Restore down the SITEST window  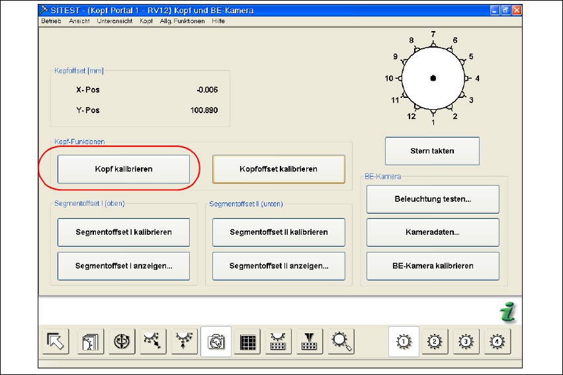[505, 10]
